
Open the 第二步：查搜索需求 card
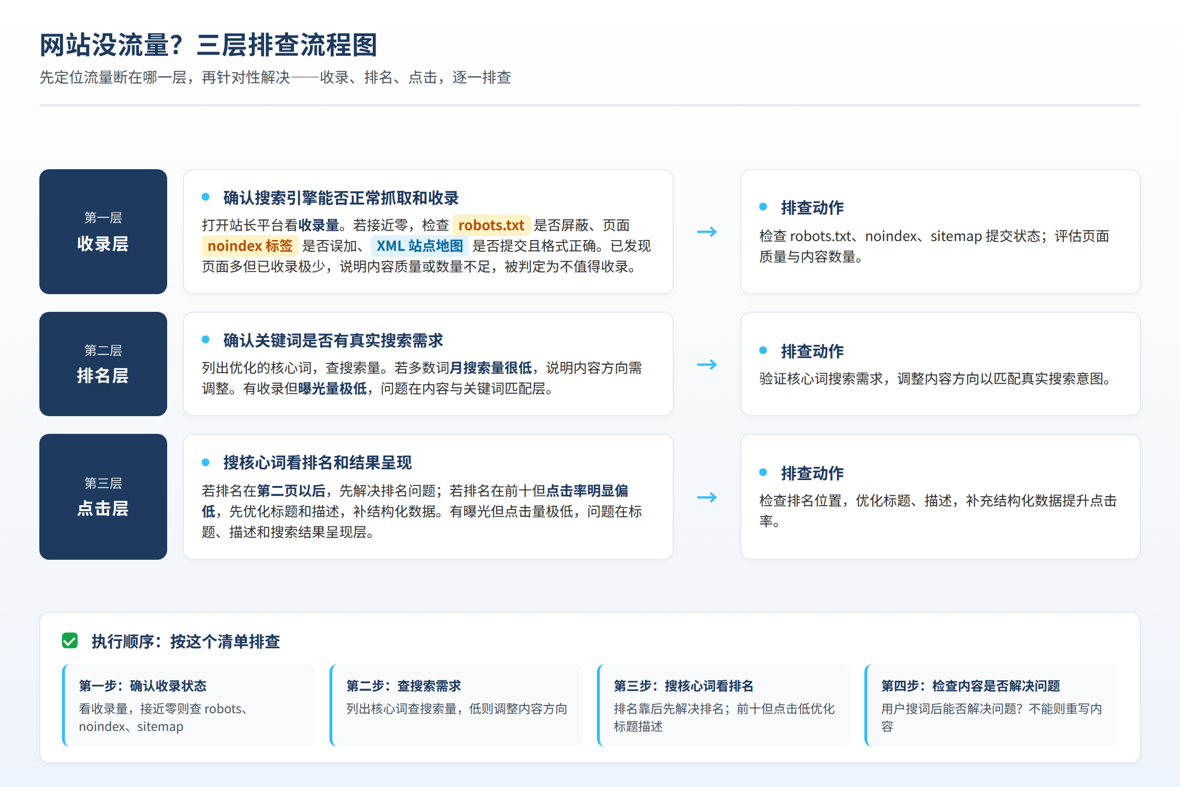click(x=457, y=705)
